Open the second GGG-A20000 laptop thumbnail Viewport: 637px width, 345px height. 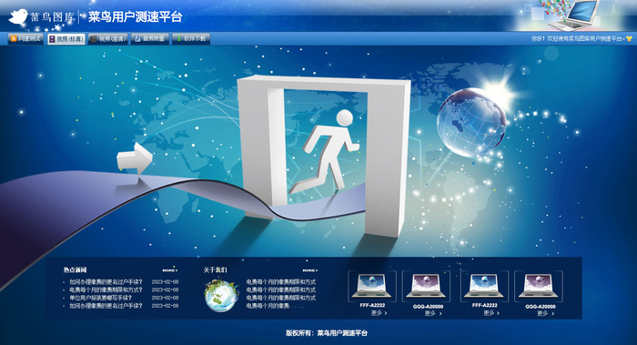539,287
